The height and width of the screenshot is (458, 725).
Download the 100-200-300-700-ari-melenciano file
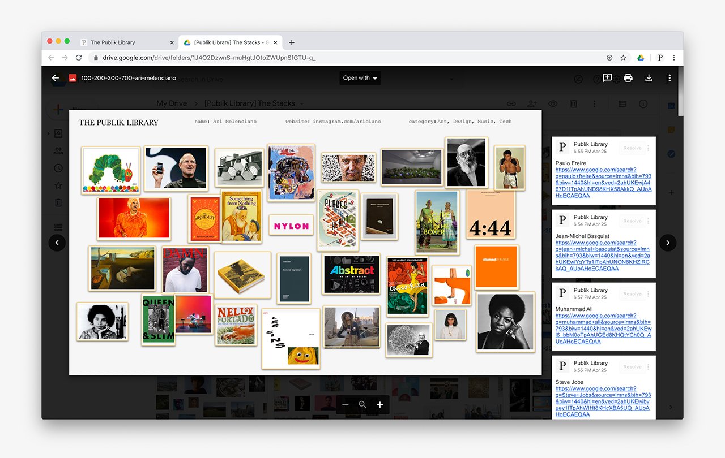pyautogui.click(x=649, y=78)
